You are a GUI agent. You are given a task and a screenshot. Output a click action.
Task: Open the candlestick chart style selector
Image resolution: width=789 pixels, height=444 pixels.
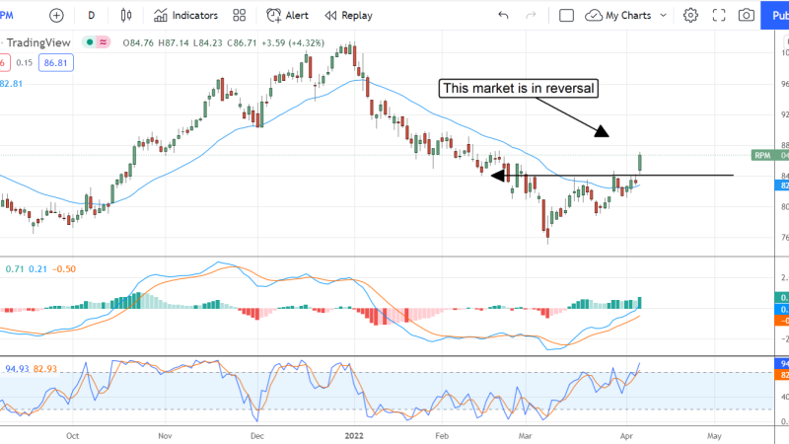click(x=125, y=16)
